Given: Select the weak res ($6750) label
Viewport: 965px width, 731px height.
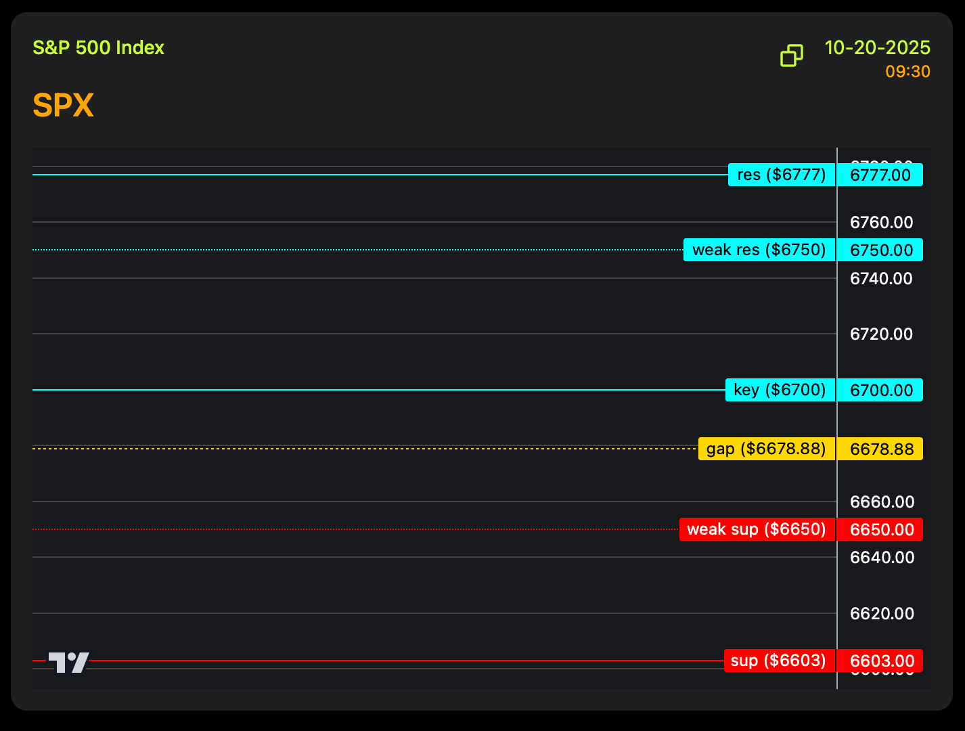Looking at the screenshot, I should 759,250.
